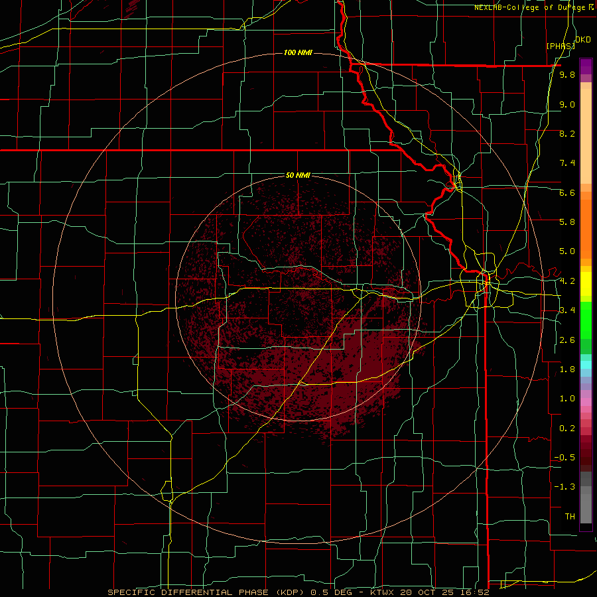This screenshot has width=597, height=597.
Task: Click the 4.2 value on the color scale
Action: (567, 281)
